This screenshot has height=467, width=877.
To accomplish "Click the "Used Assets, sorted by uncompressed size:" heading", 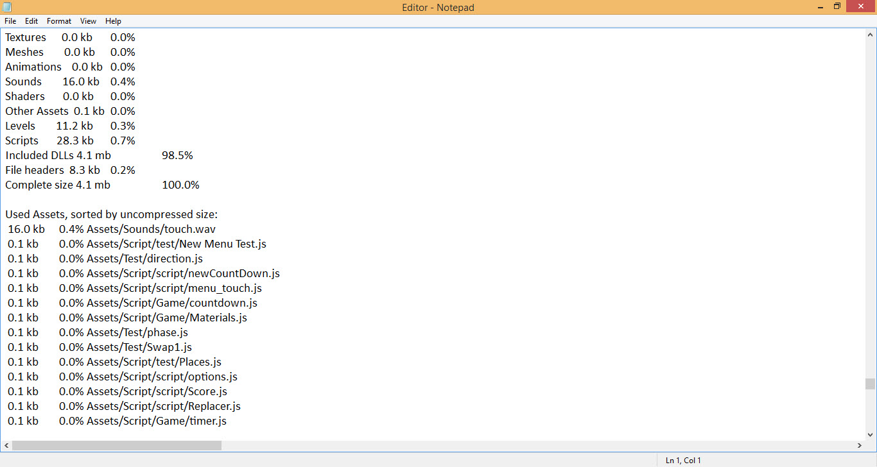I will click(x=112, y=214).
